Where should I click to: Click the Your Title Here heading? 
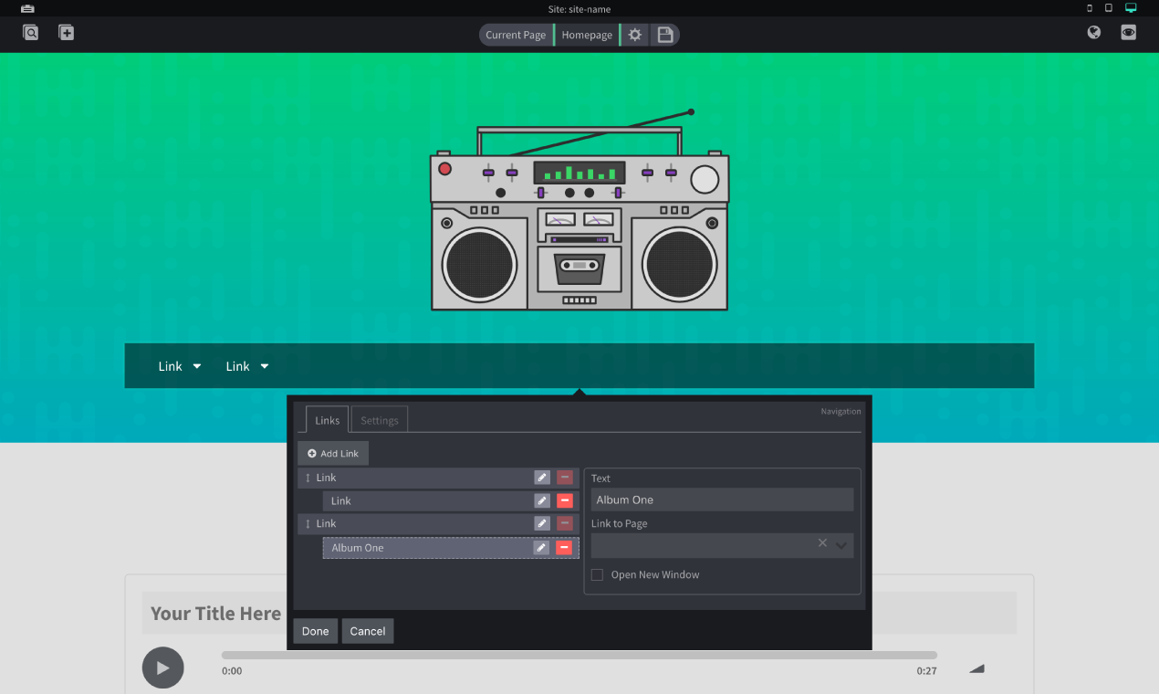[215, 614]
